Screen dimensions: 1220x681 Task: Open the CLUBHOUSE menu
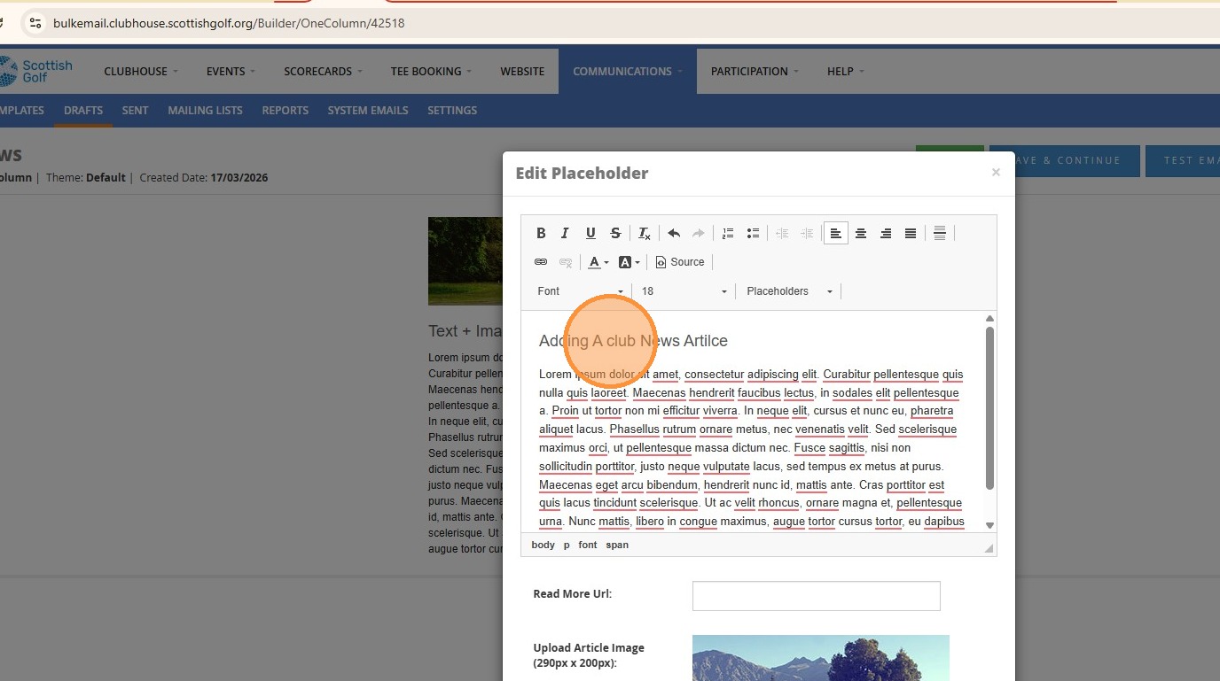click(x=141, y=72)
